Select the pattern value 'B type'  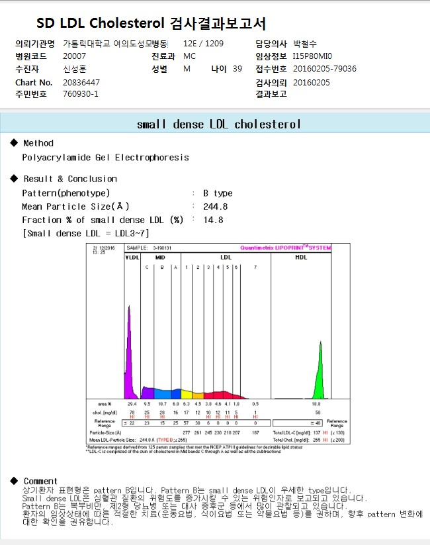point(218,193)
